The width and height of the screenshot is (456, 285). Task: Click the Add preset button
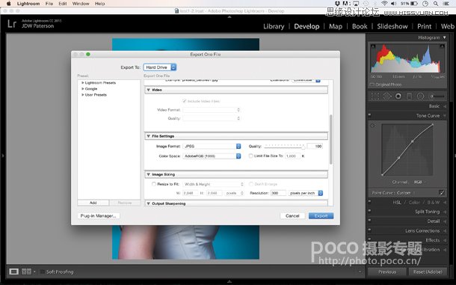[x=93, y=203]
